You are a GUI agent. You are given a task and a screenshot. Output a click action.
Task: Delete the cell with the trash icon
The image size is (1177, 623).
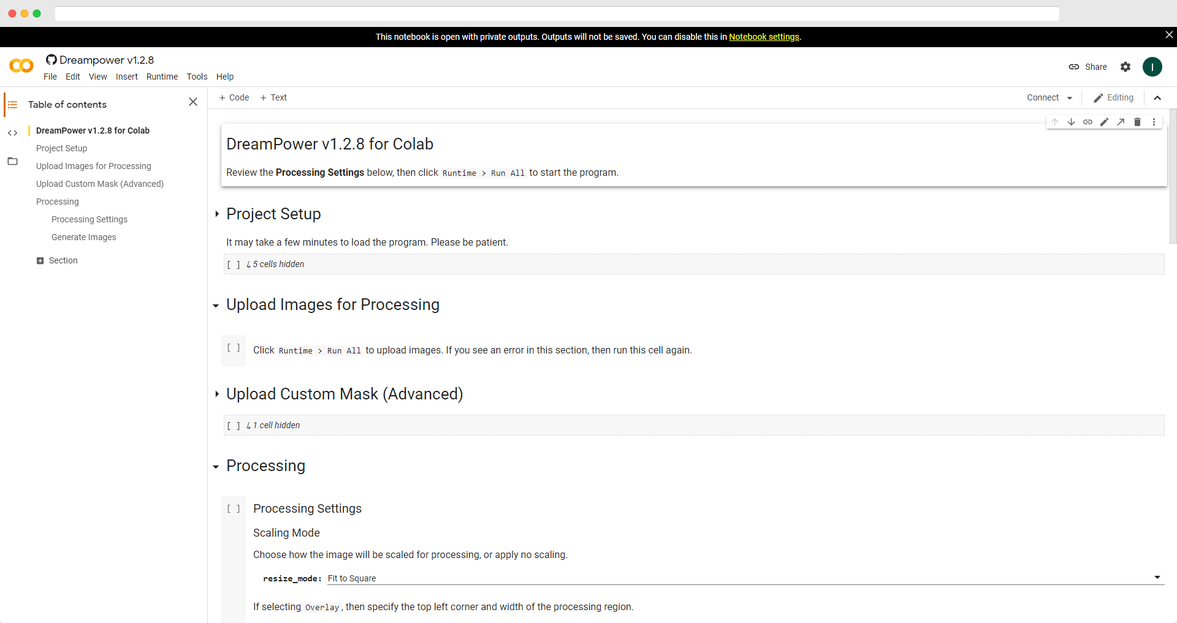click(1137, 122)
